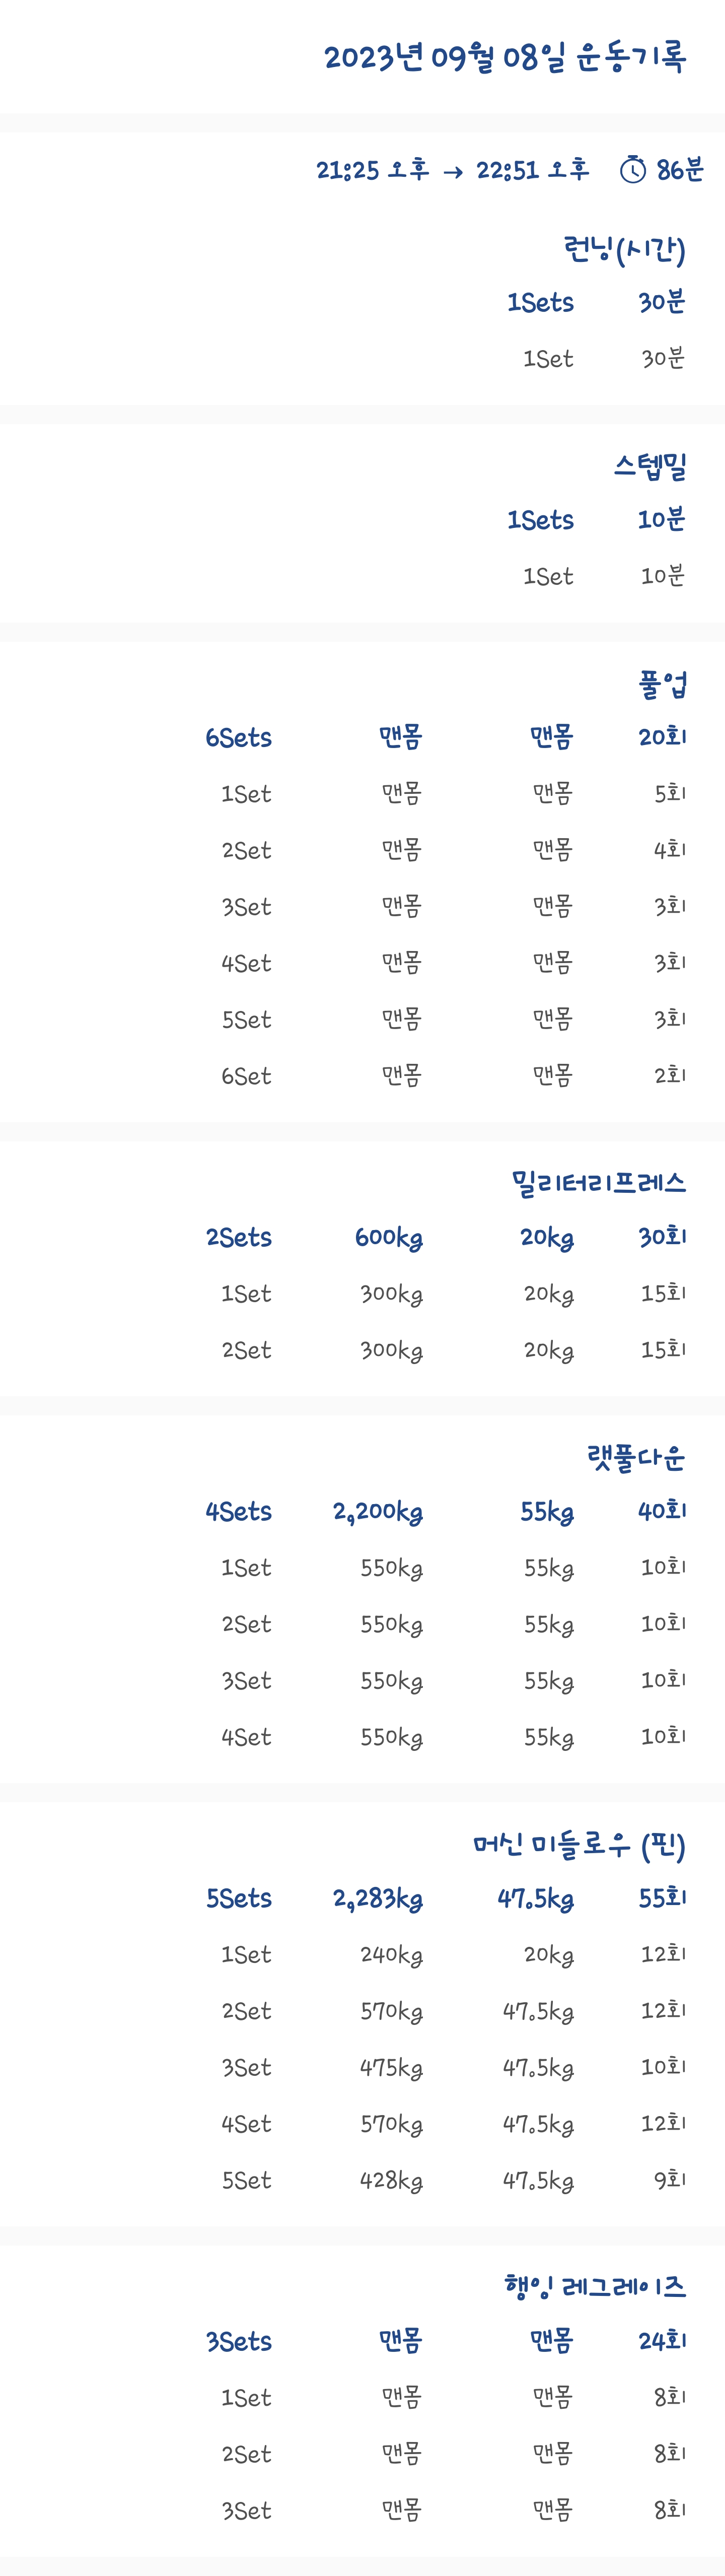Select the 475kg value in 3Set row
This screenshot has width=725, height=2576.
[x=392, y=2068]
